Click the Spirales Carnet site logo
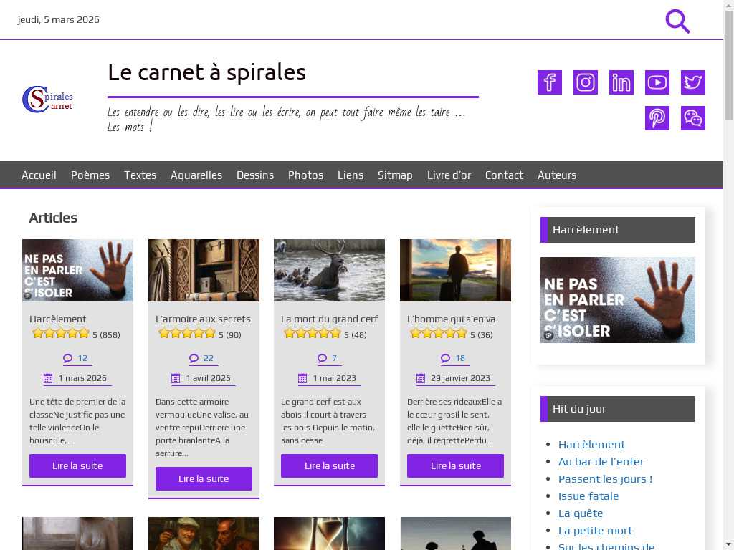This screenshot has width=734, height=550. (x=47, y=100)
